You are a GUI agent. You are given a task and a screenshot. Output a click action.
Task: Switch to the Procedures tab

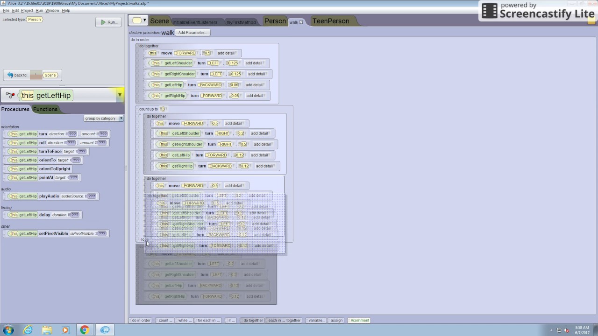pos(15,109)
